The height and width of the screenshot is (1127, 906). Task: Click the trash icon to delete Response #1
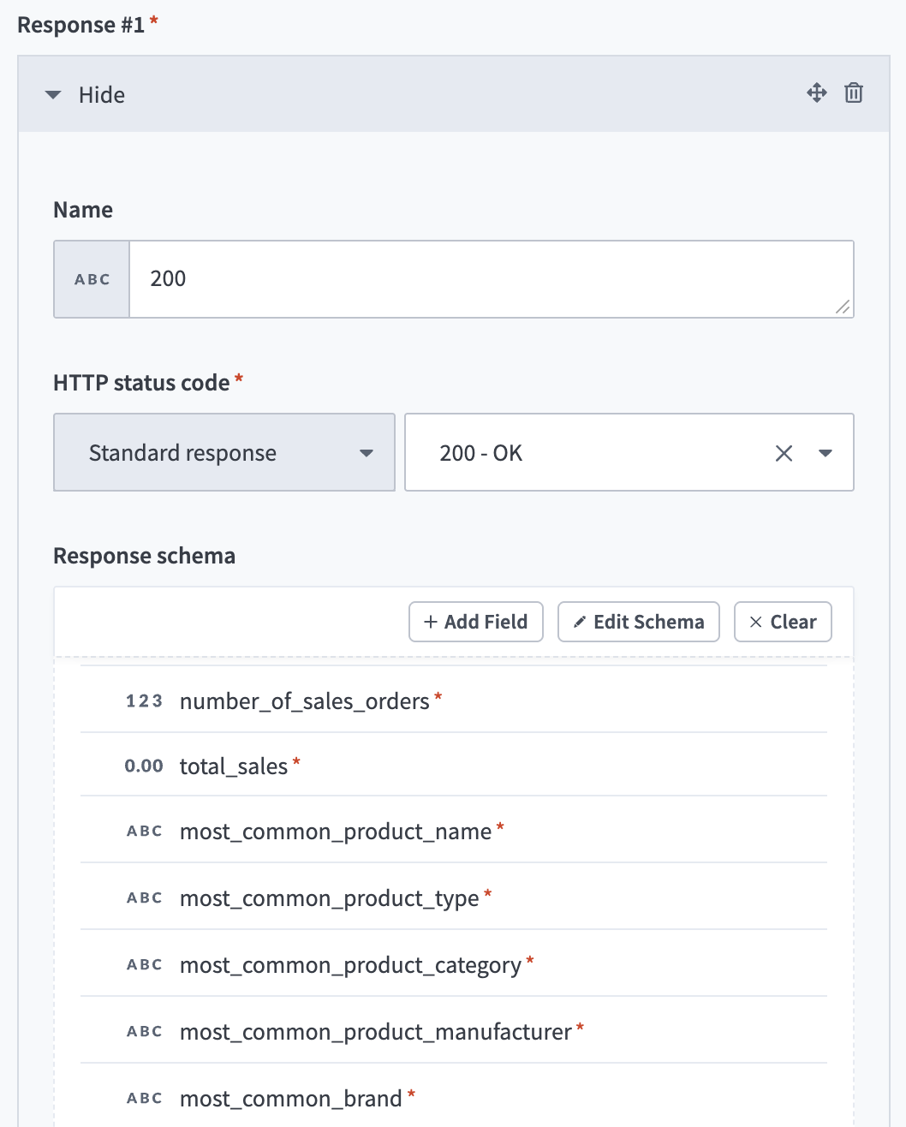click(x=853, y=93)
